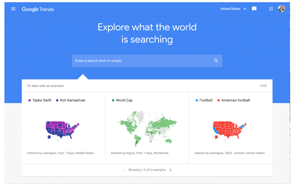Click the green World Cup dot
298x188 pixels.
[113, 101]
